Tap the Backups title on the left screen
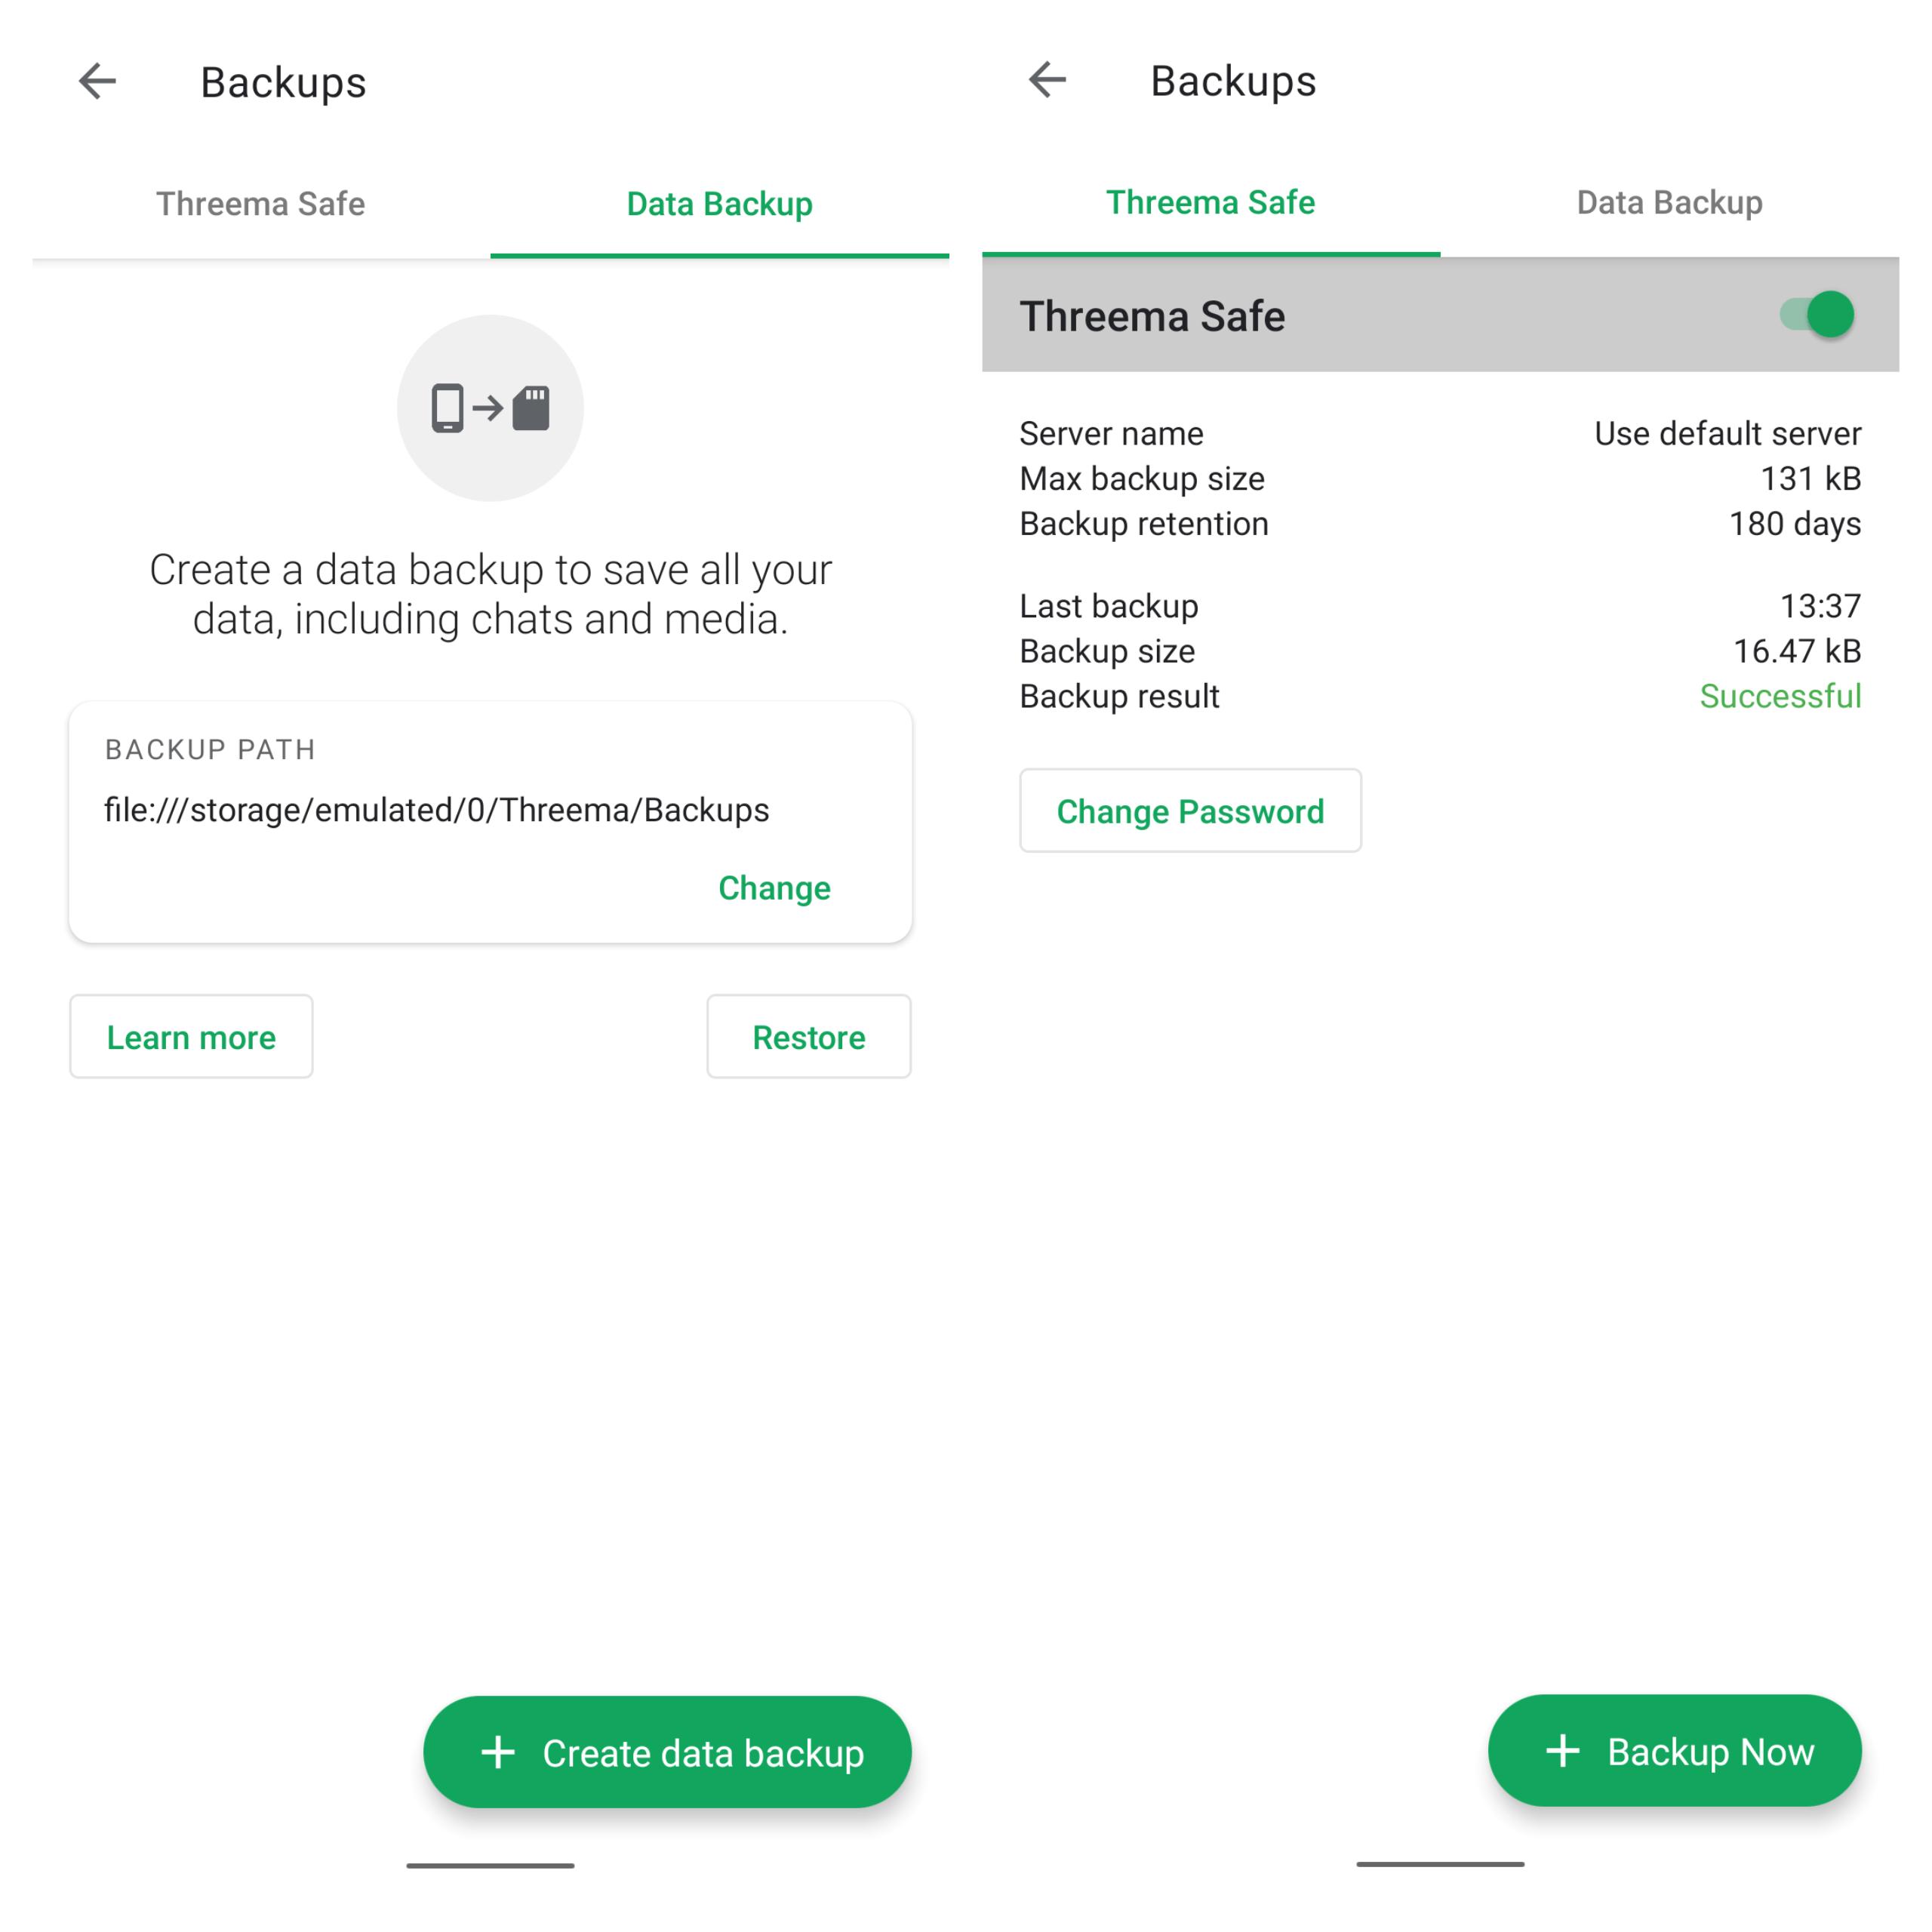Viewport: 1932px width, 1932px height. click(283, 81)
